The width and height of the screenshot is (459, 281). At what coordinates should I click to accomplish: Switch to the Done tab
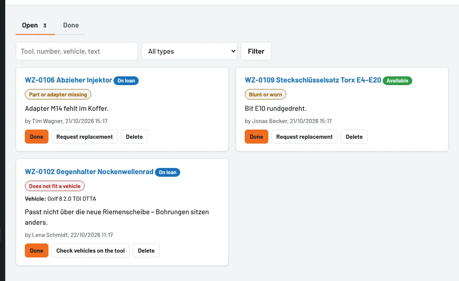(71, 25)
